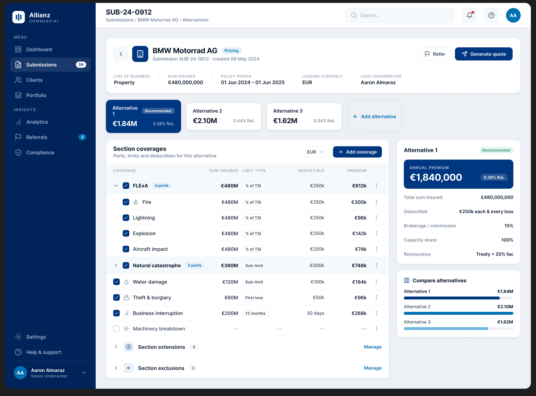Click Add alternative

click(x=374, y=117)
